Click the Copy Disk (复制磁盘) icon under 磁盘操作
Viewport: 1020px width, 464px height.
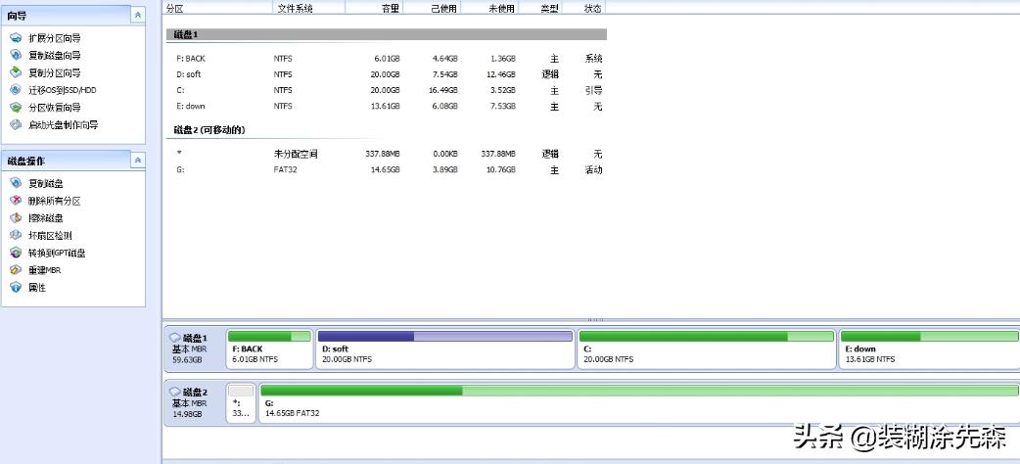pos(16,183)
